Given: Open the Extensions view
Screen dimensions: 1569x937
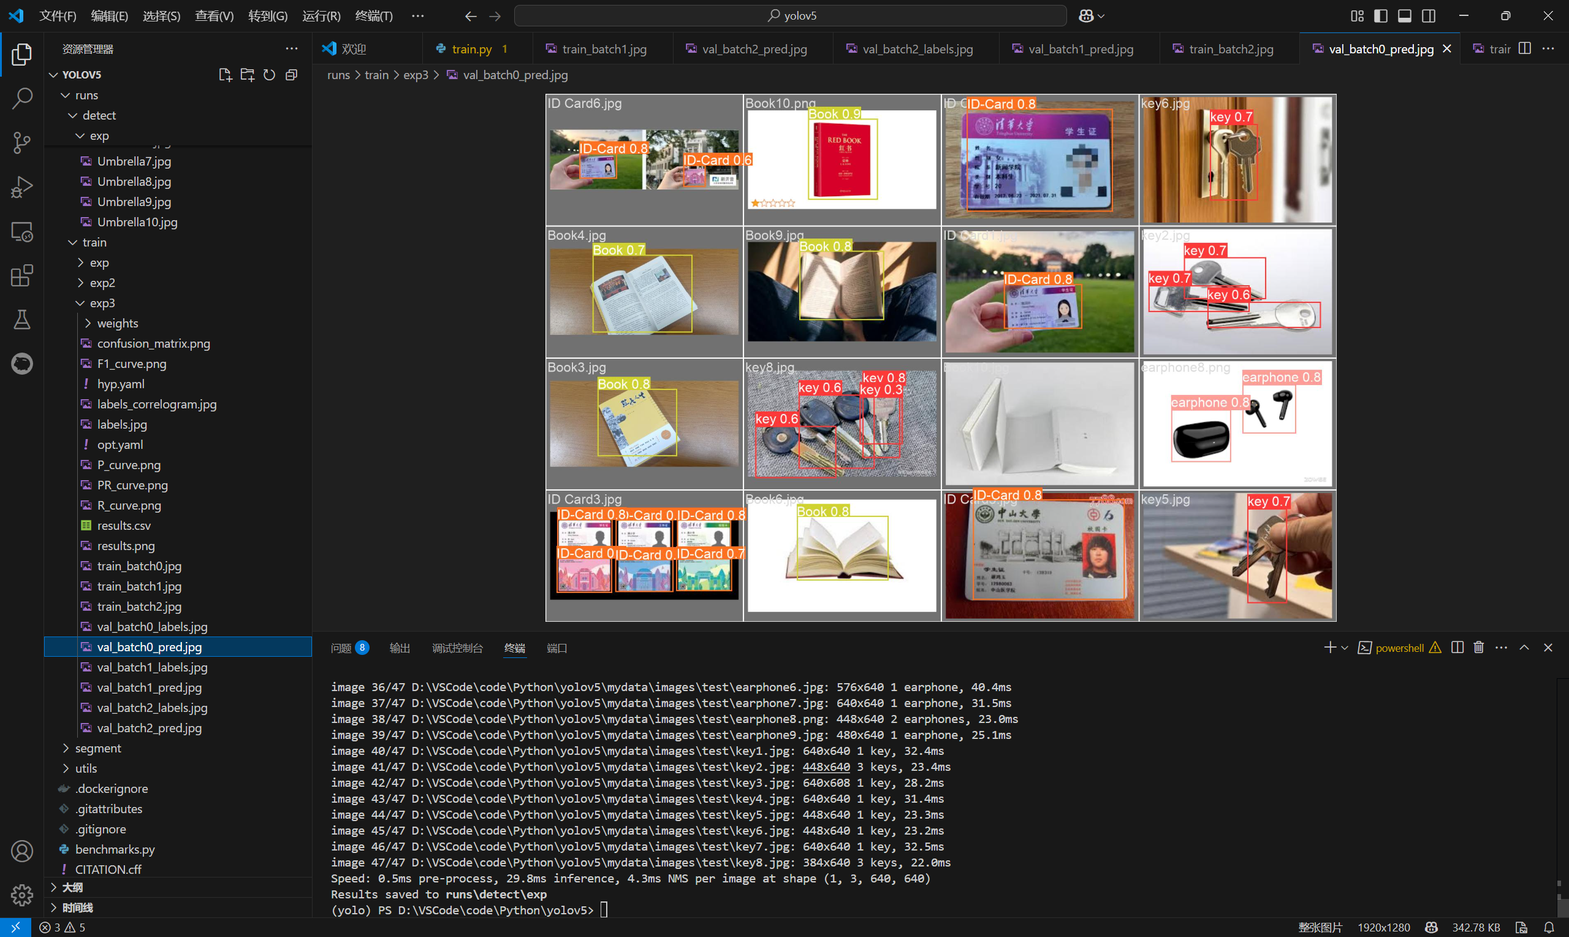Looking at the screenshot, I should (x=22, y=276).
